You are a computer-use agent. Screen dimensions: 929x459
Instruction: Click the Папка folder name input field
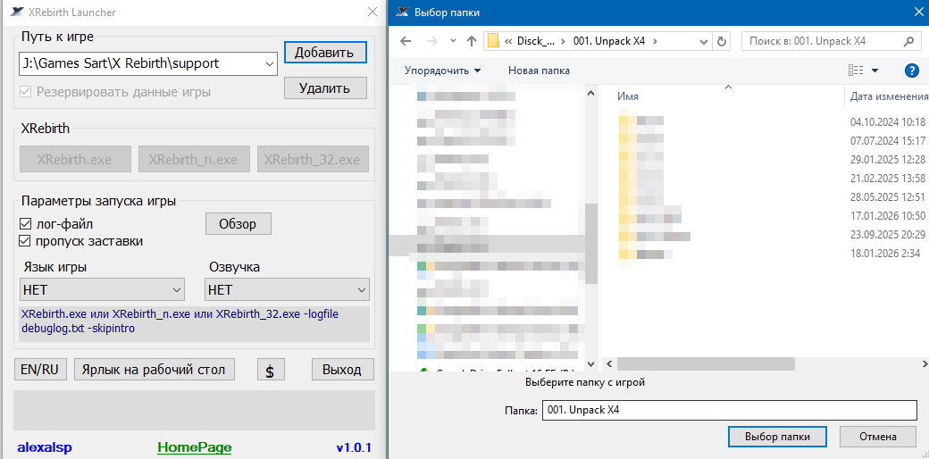coord(729,410)
